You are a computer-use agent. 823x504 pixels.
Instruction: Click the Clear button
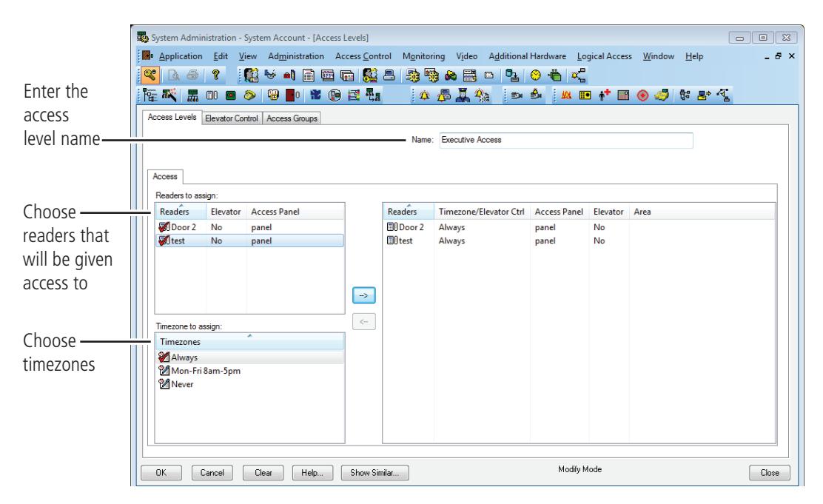click(x=263, y=472)
